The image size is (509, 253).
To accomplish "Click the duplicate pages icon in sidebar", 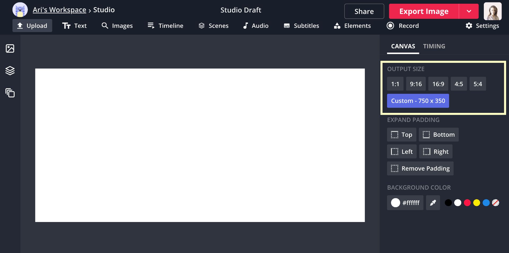I will pos(10,93).
